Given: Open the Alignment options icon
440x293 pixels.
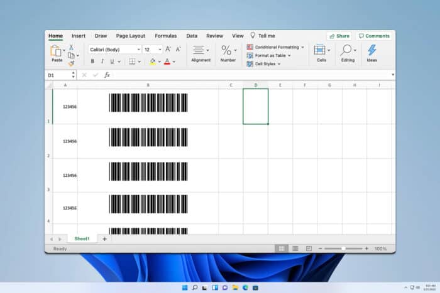Looking at the screenshot, I should 199,50.
